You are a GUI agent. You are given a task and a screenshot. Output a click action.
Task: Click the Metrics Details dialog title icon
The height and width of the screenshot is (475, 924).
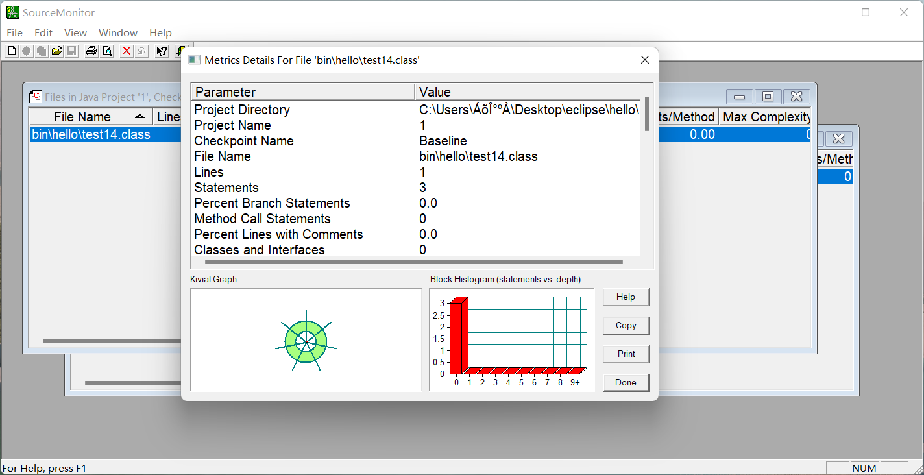(194, 60)
